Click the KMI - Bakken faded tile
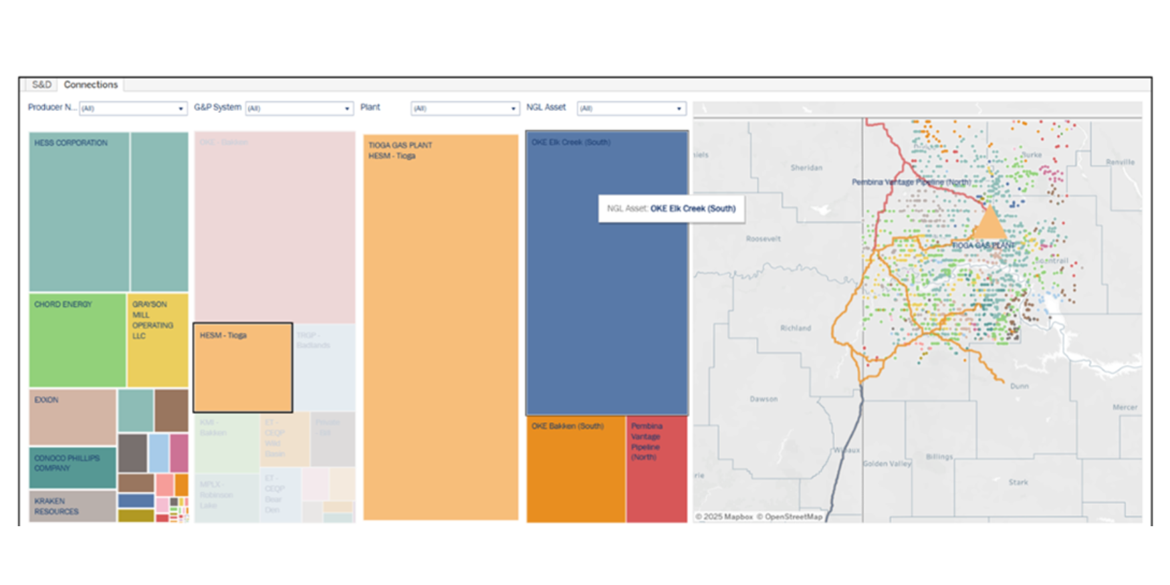1170x585 pixels. [227, 443]
